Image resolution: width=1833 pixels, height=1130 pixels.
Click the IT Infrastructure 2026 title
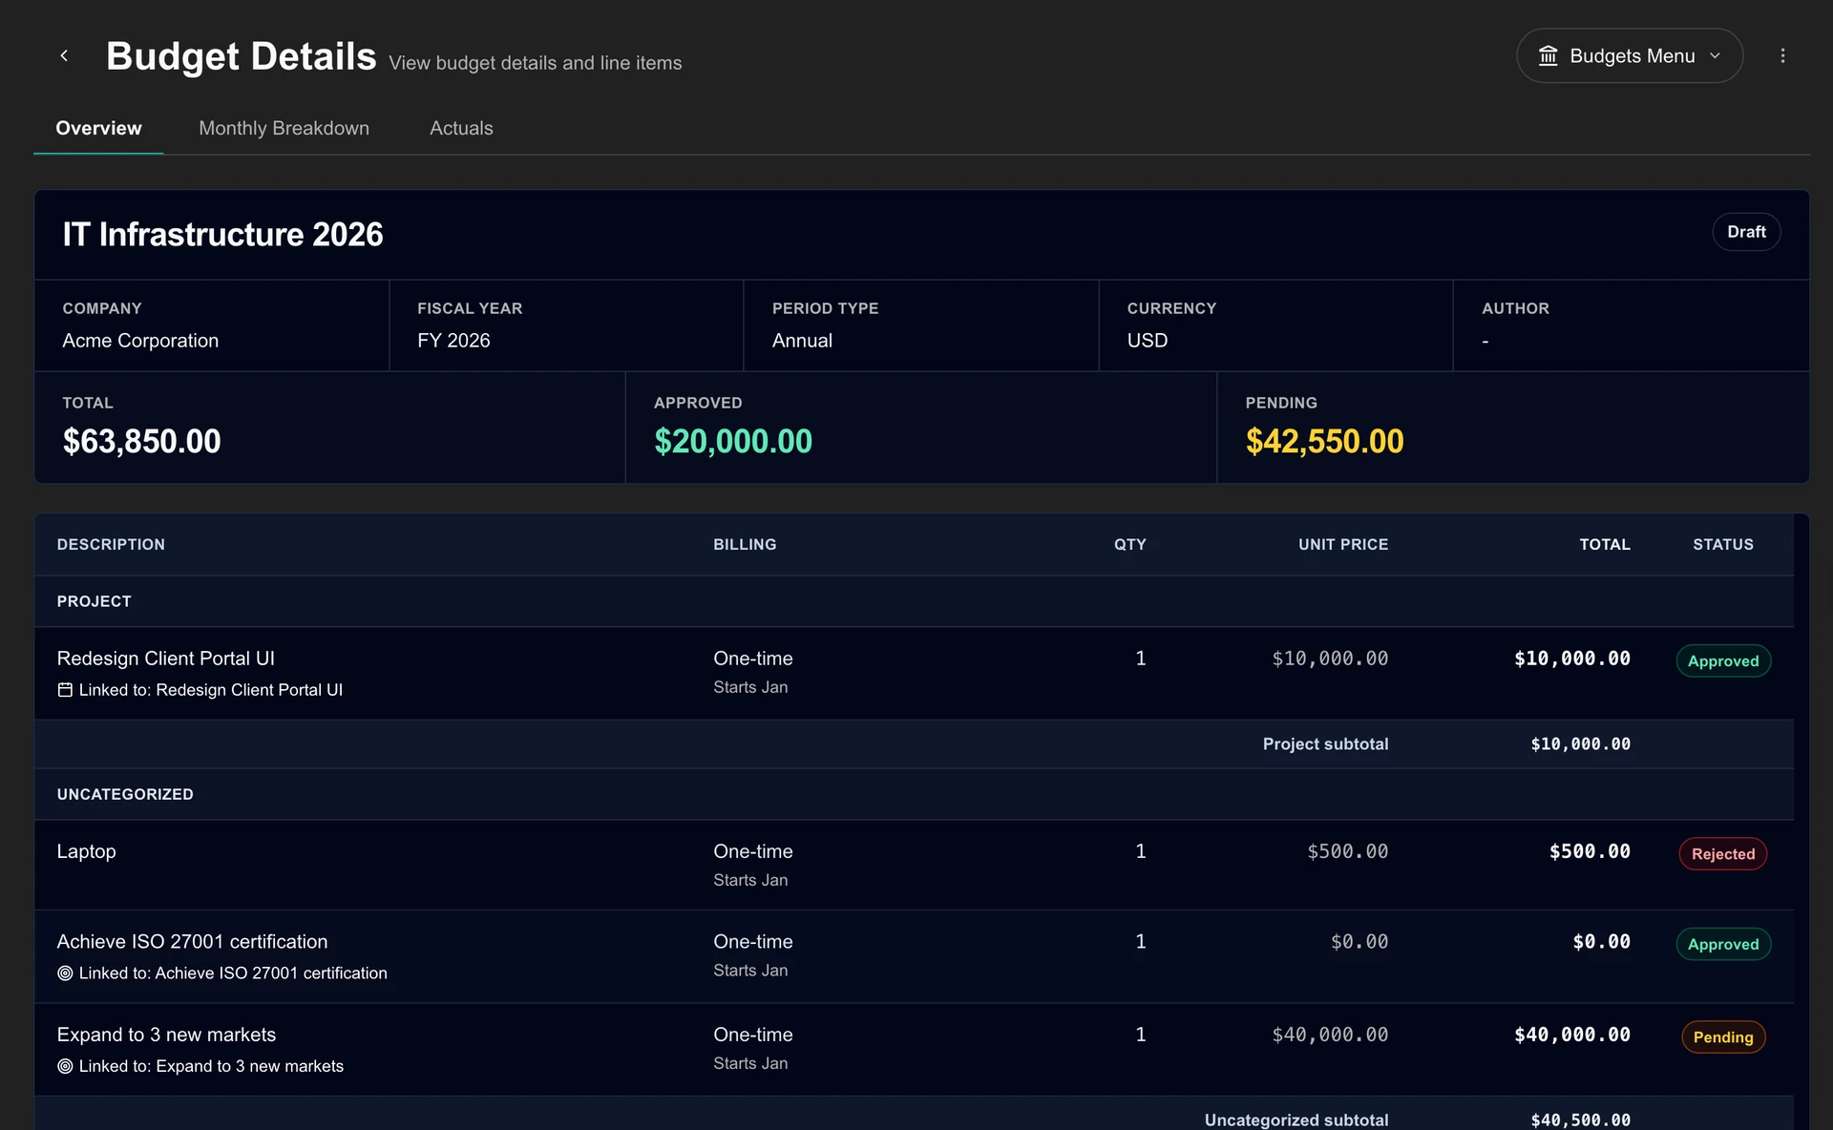pos(222,235)
